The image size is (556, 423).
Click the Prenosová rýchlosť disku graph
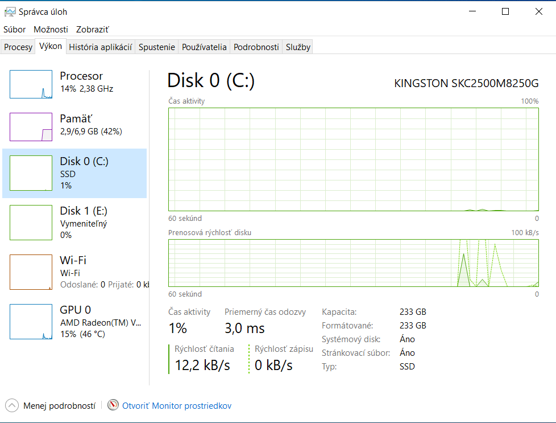(x=353, y=262)
